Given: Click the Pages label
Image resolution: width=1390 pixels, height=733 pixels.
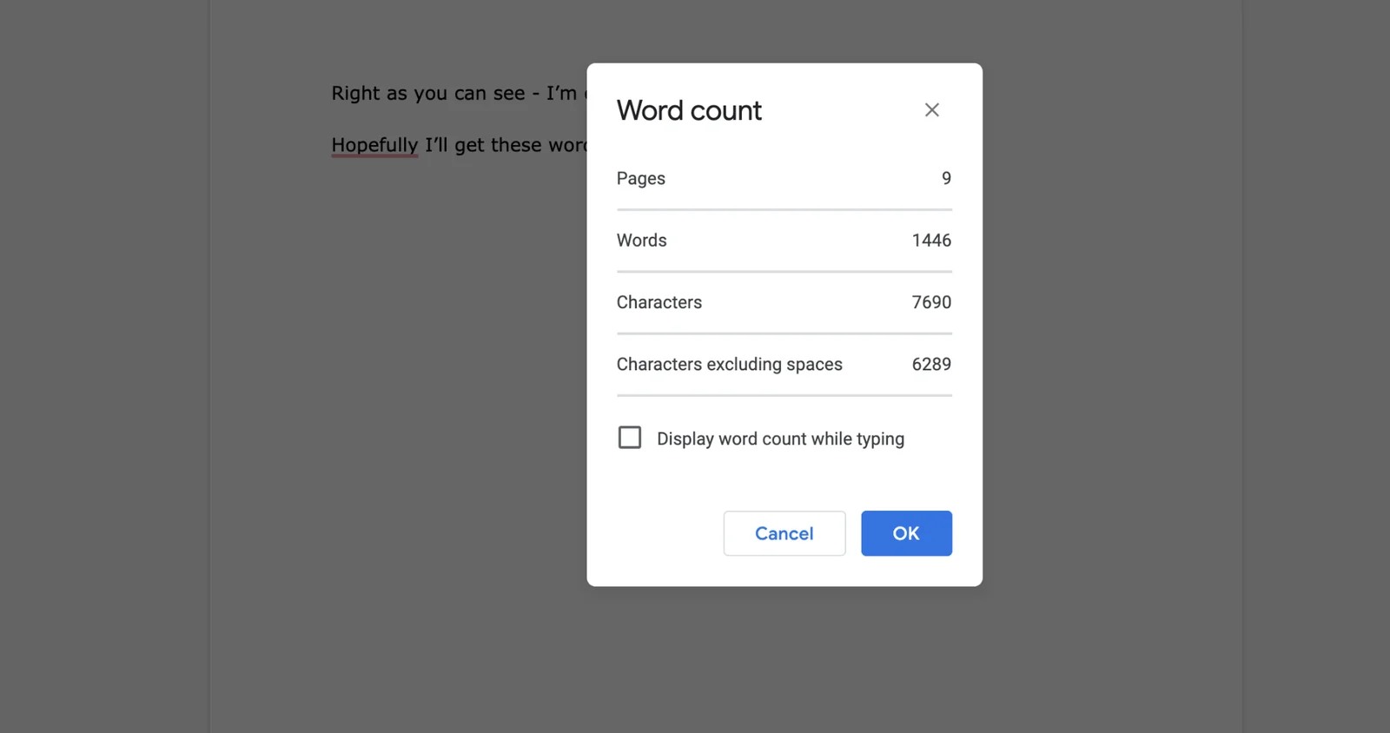Looking at the screenshot, I should click(x=641, y=179).
